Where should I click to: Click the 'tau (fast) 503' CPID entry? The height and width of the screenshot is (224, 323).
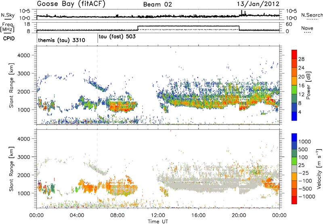click(x=117, y=37)
